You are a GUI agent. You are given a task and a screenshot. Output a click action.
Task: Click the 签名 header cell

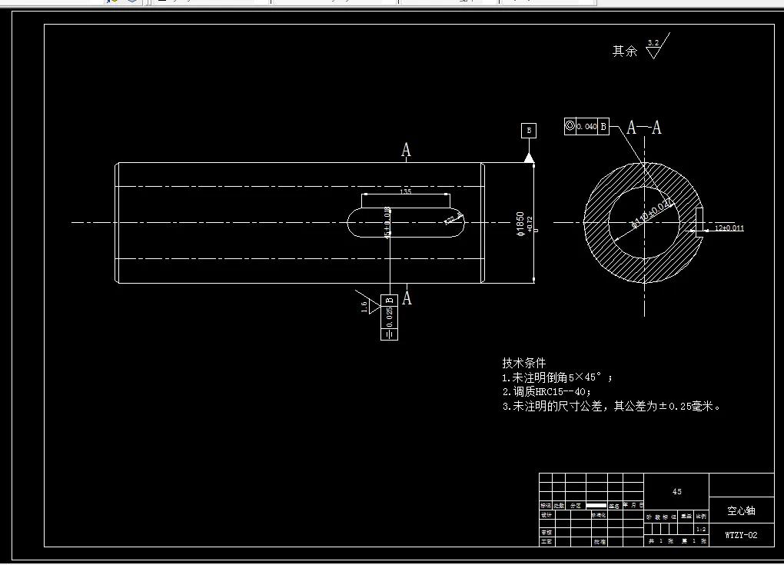click(614, 506)
